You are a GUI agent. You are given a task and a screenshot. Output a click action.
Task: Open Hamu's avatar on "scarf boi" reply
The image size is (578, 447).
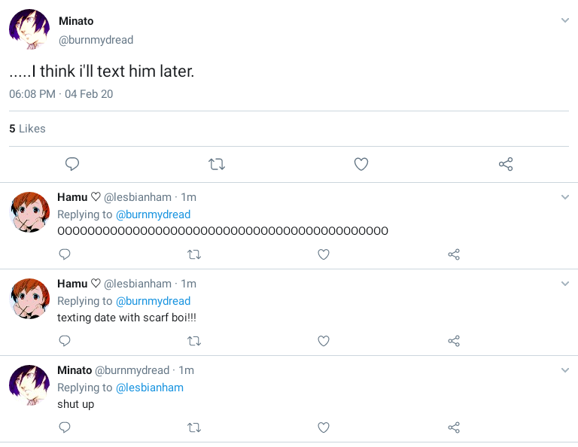pyautogui.click(x=29, y=299)
